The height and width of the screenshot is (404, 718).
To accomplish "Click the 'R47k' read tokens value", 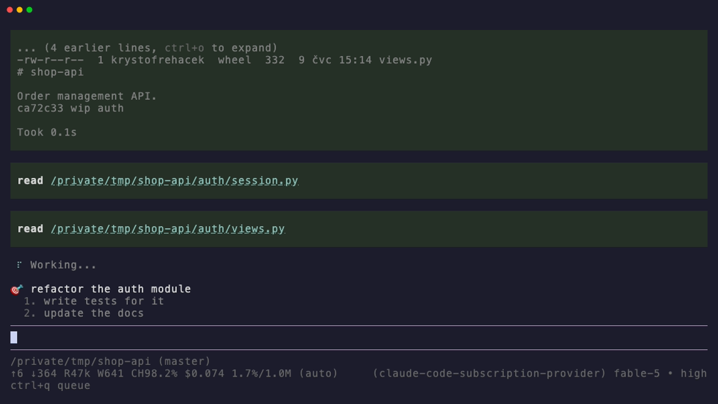I will tap(77, 373).
